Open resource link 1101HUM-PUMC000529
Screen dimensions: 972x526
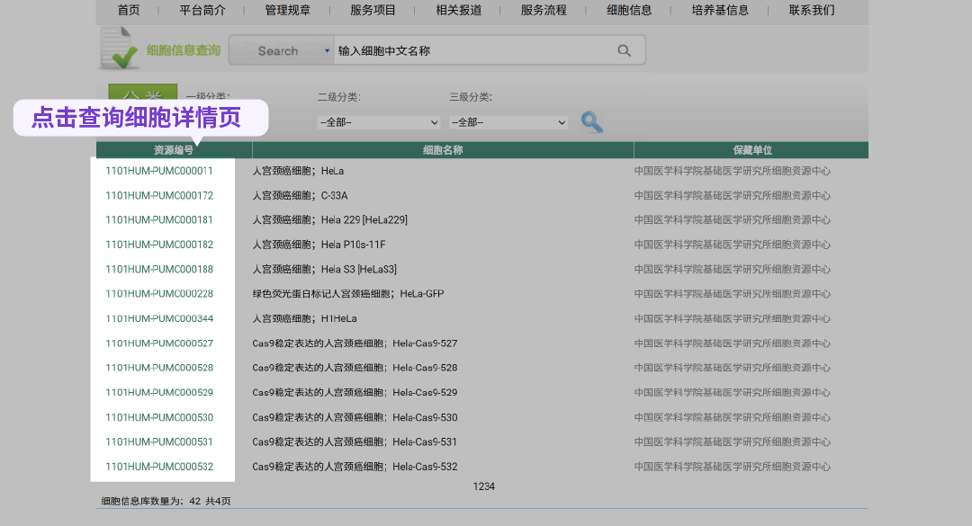[159, 393]
